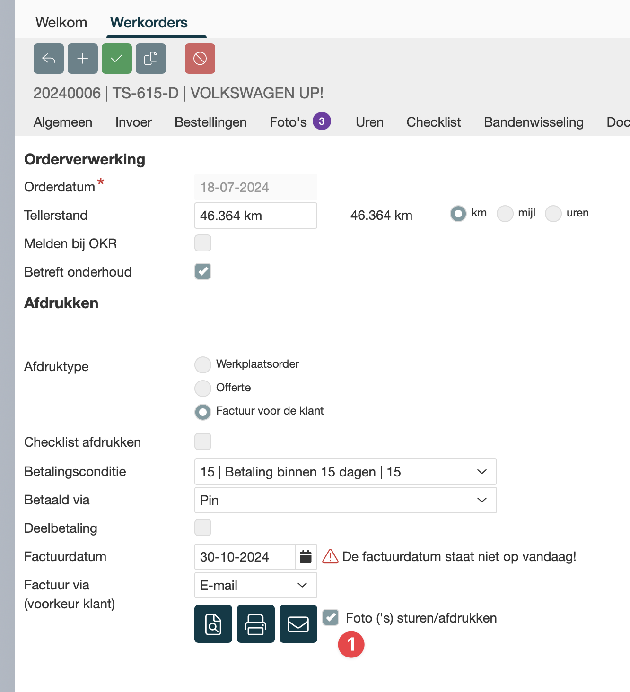
Task: Add a new work order with plus icon
Action: (83, 59)
